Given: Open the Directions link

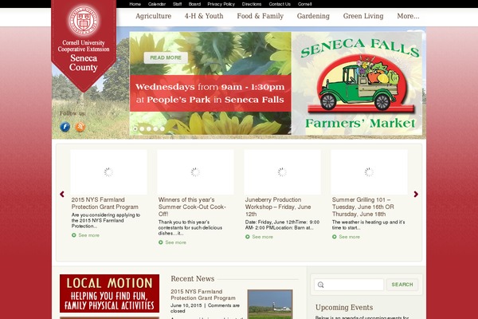Looking at the screenshot, I should point(252,4).
